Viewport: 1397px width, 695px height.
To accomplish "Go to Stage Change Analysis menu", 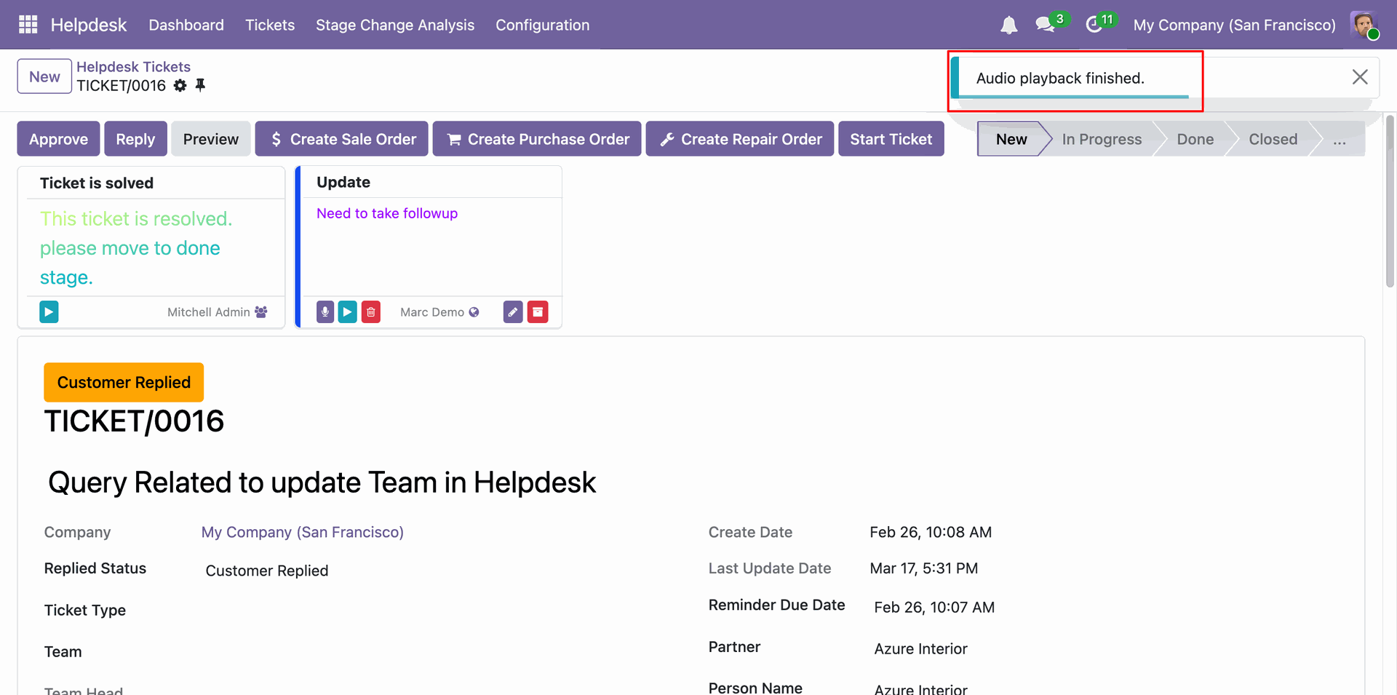I will coord(394,25).
